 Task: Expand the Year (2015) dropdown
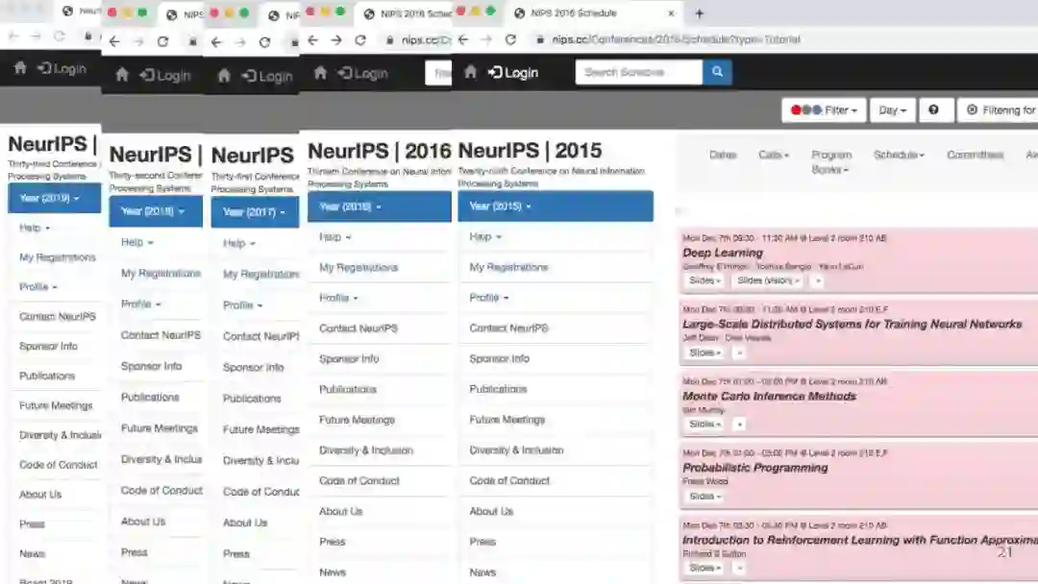[x=555, y=206]
